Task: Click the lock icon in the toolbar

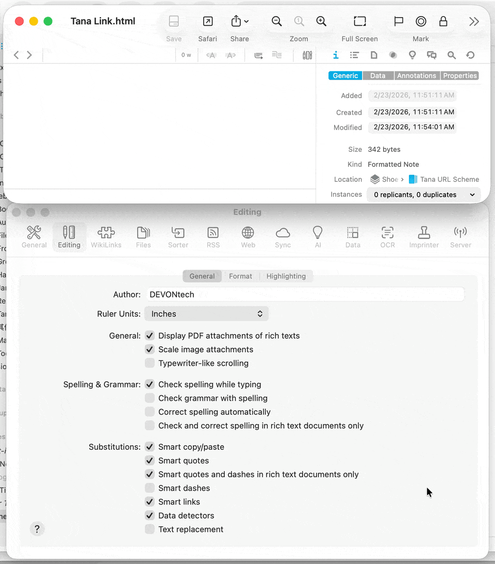Action: [x=443, y=21]
